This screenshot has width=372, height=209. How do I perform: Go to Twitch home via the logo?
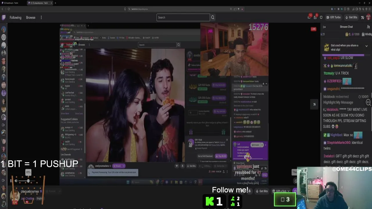tap(3, 17)
